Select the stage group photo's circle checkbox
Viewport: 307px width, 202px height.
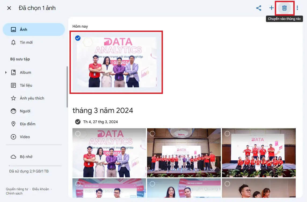pos(152,134)
